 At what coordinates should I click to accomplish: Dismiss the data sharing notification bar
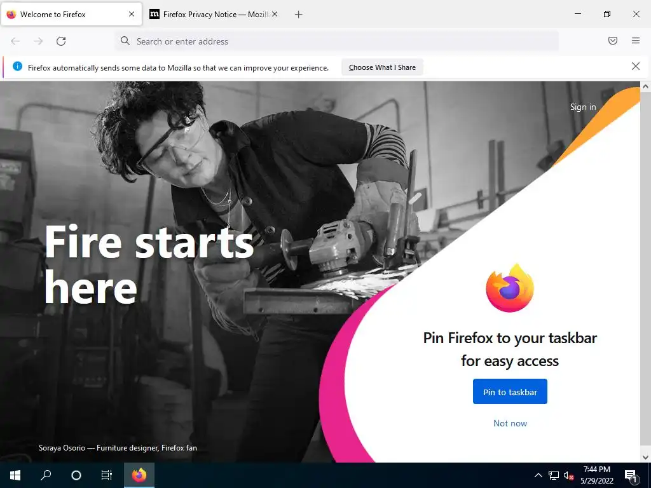point(636,66)
